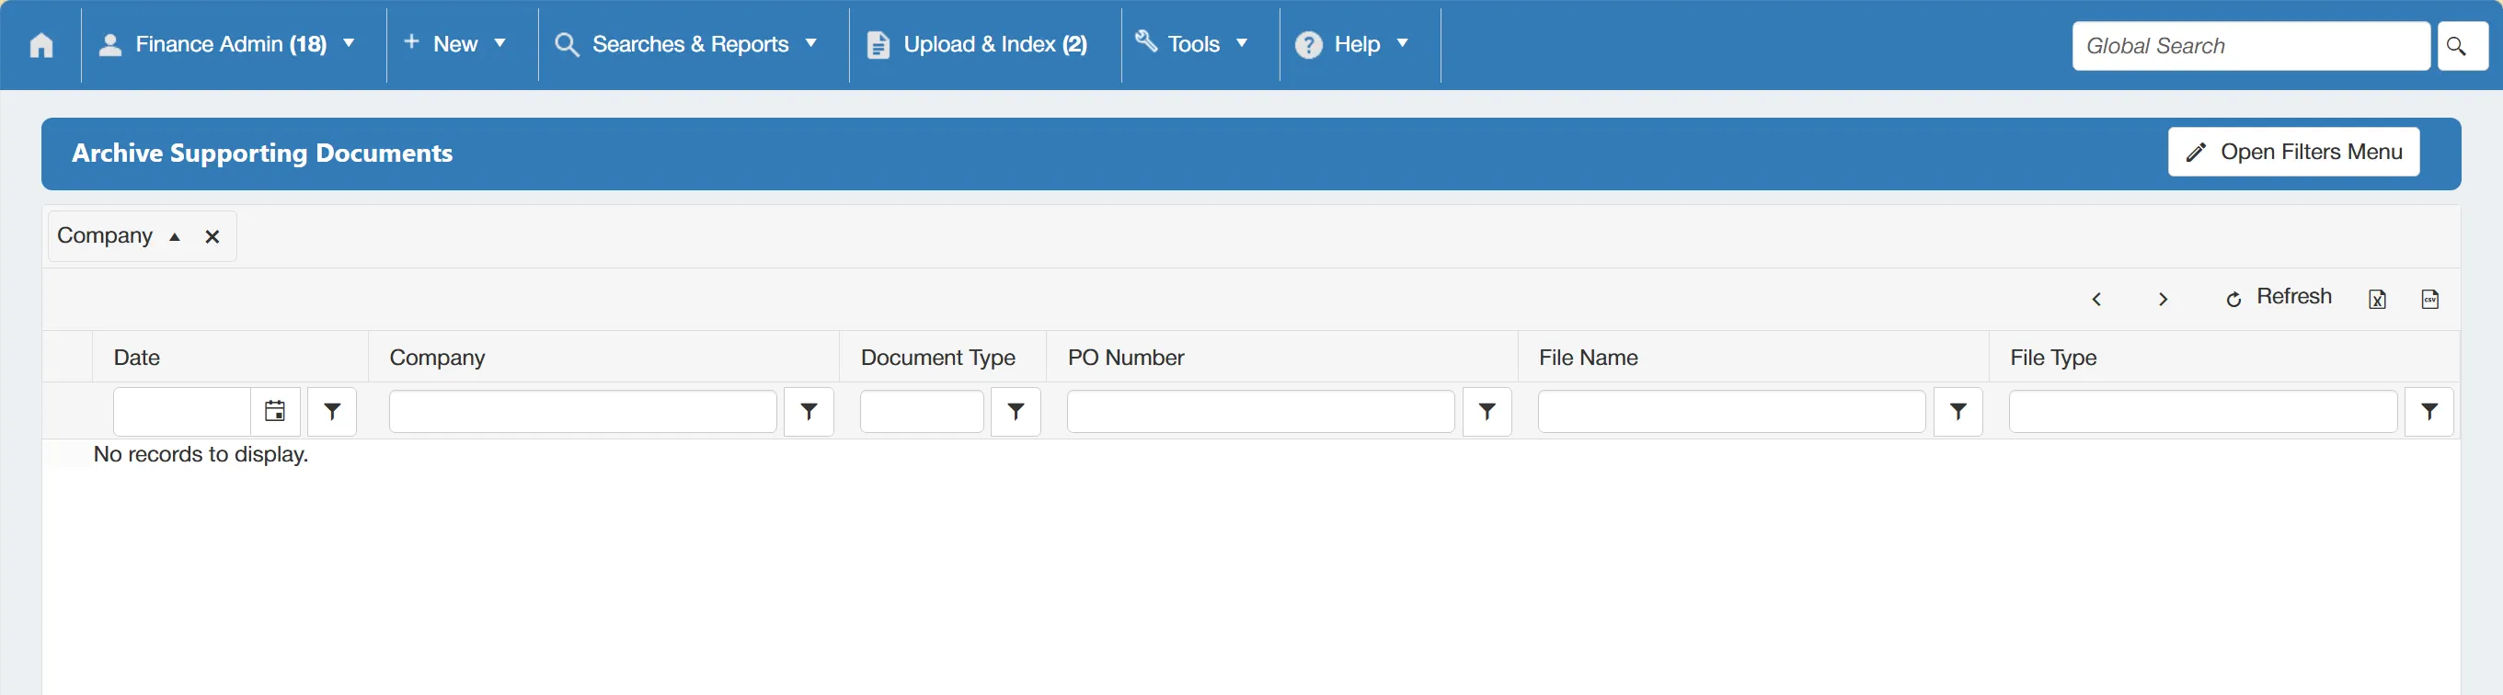Open the Date column filter options

(x=332, y=412)
